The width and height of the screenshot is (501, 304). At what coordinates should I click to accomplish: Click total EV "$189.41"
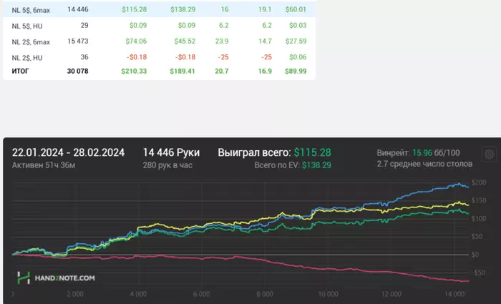click(183, 71)
